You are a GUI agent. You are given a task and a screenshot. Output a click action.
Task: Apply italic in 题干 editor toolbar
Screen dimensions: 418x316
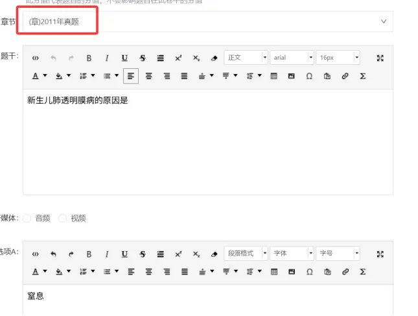[x=107, y=58]
